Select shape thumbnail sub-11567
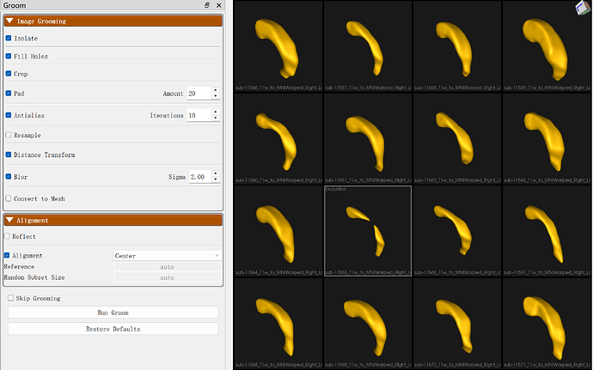The width and height of the screenshot is (593, 370). pos(547,231)
